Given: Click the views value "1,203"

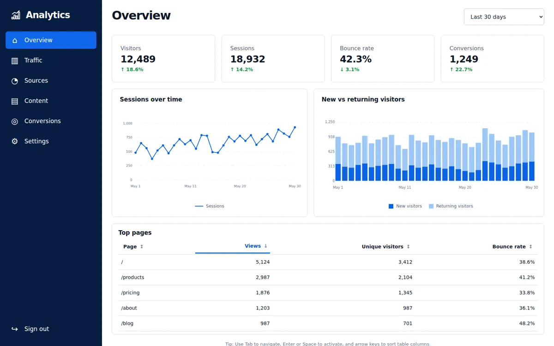Looking at the screenshot, I should click(x=263, y=308).
